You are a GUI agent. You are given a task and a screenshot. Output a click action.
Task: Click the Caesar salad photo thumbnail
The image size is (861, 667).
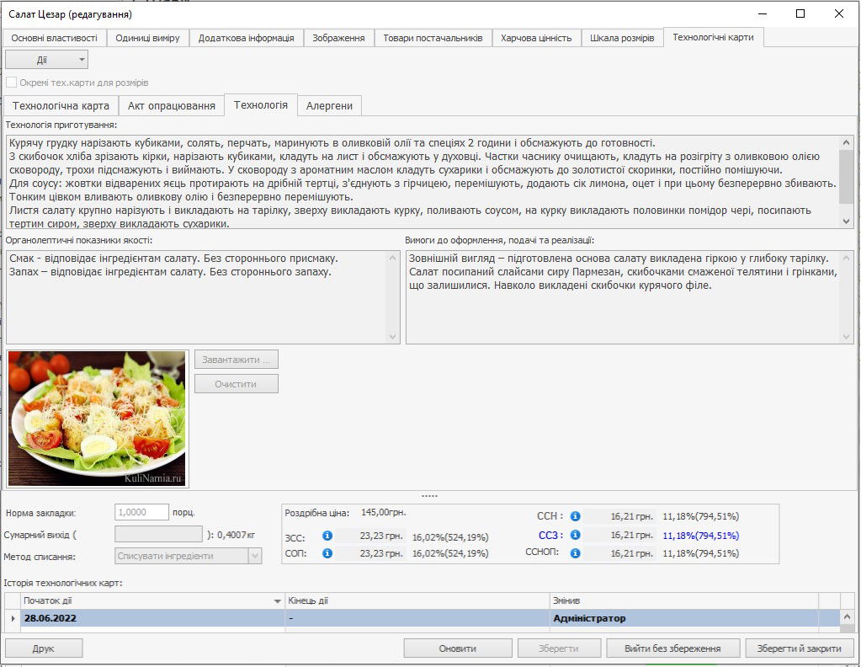pos(97,419)
